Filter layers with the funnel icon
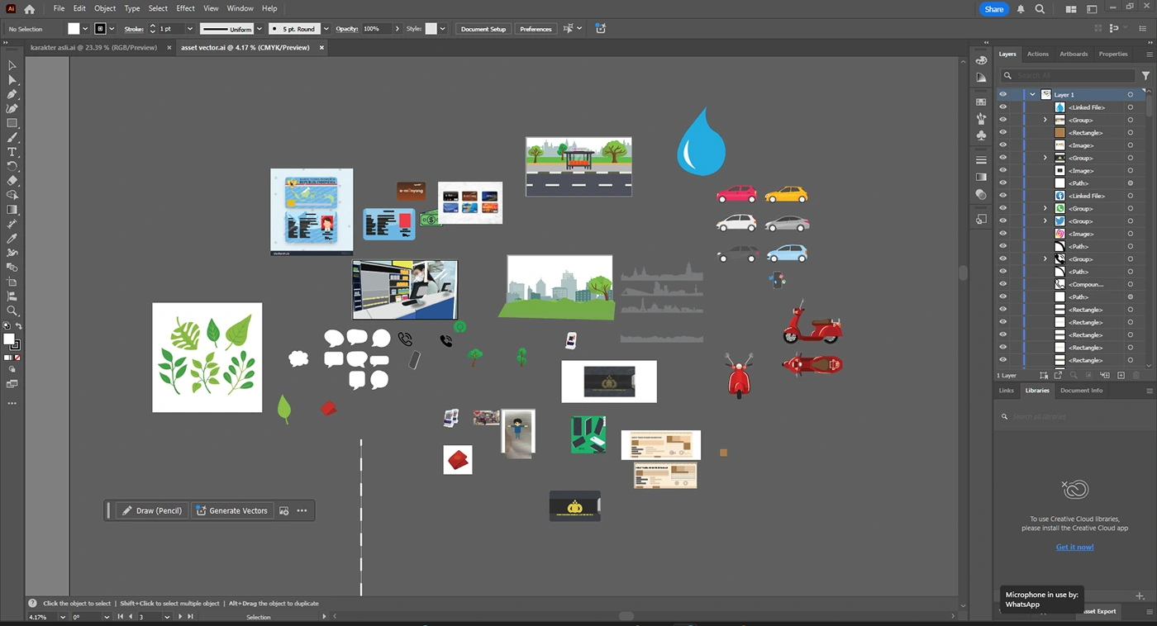This screenshot has height=626, width=1157. (1145, 75)
